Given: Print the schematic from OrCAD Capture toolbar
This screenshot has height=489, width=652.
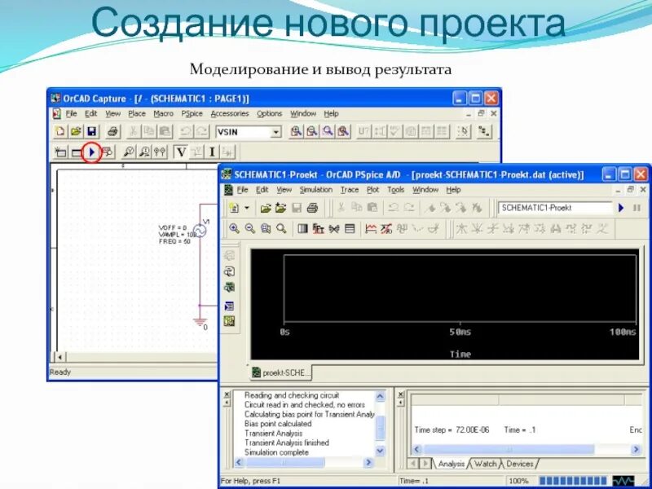Looking at the screenshot, I should 112,132.
